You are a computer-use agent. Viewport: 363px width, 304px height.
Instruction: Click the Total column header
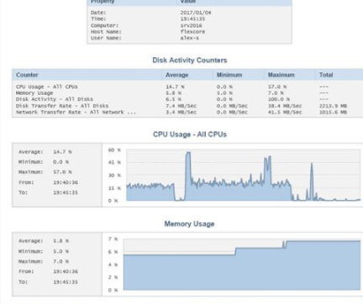point(326,75)
